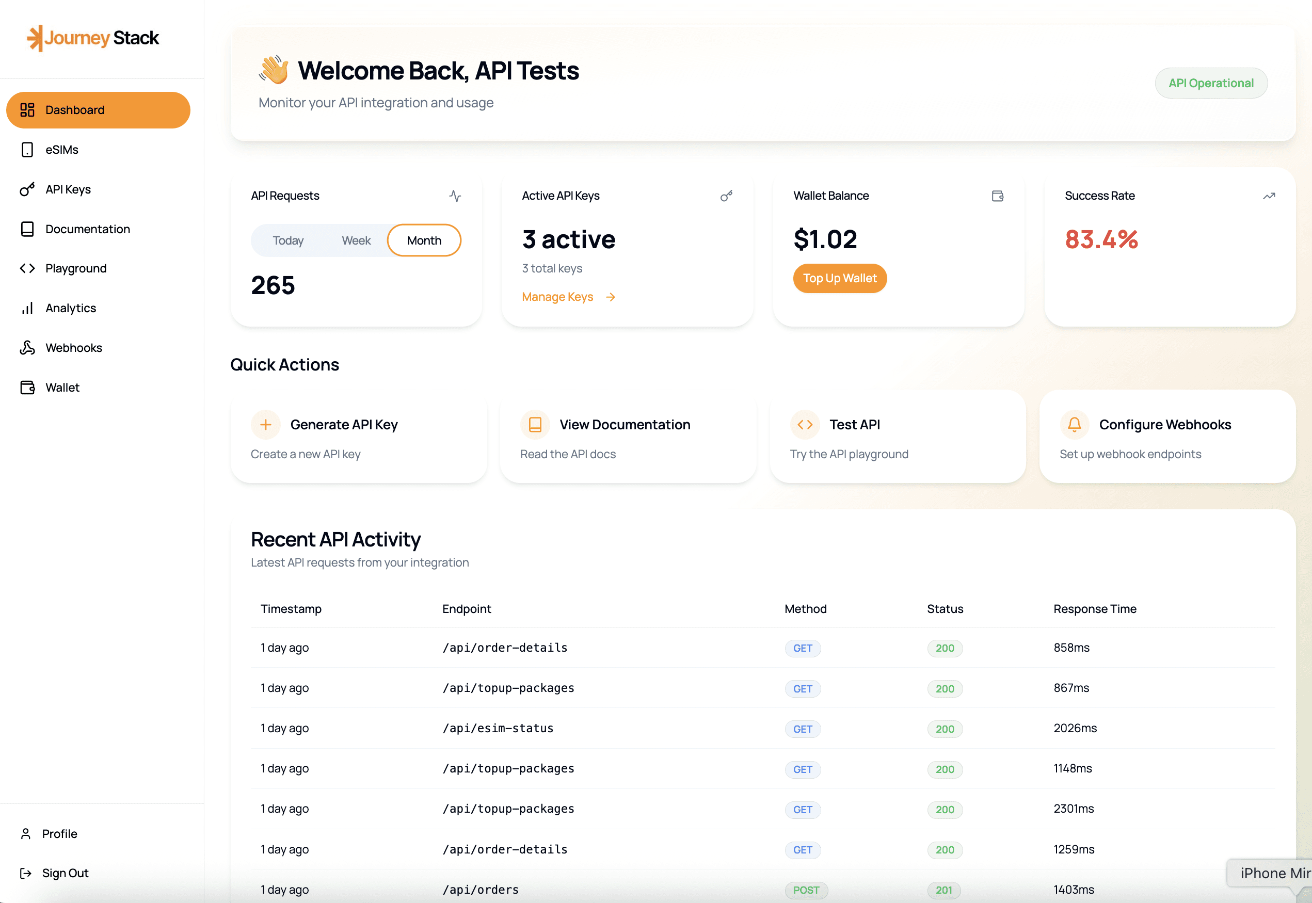
Task: Click the API Operational status badge
Action: coord(1211,83)
